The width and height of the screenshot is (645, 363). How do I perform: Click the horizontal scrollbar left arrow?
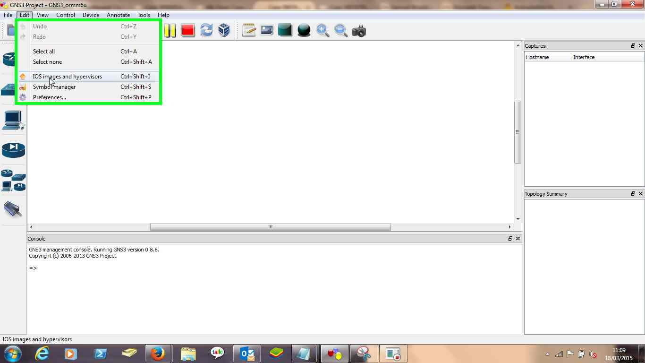(31, 227)
